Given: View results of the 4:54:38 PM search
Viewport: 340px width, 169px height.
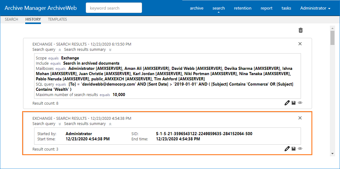Looking at the screenshot, I should 300,149.
